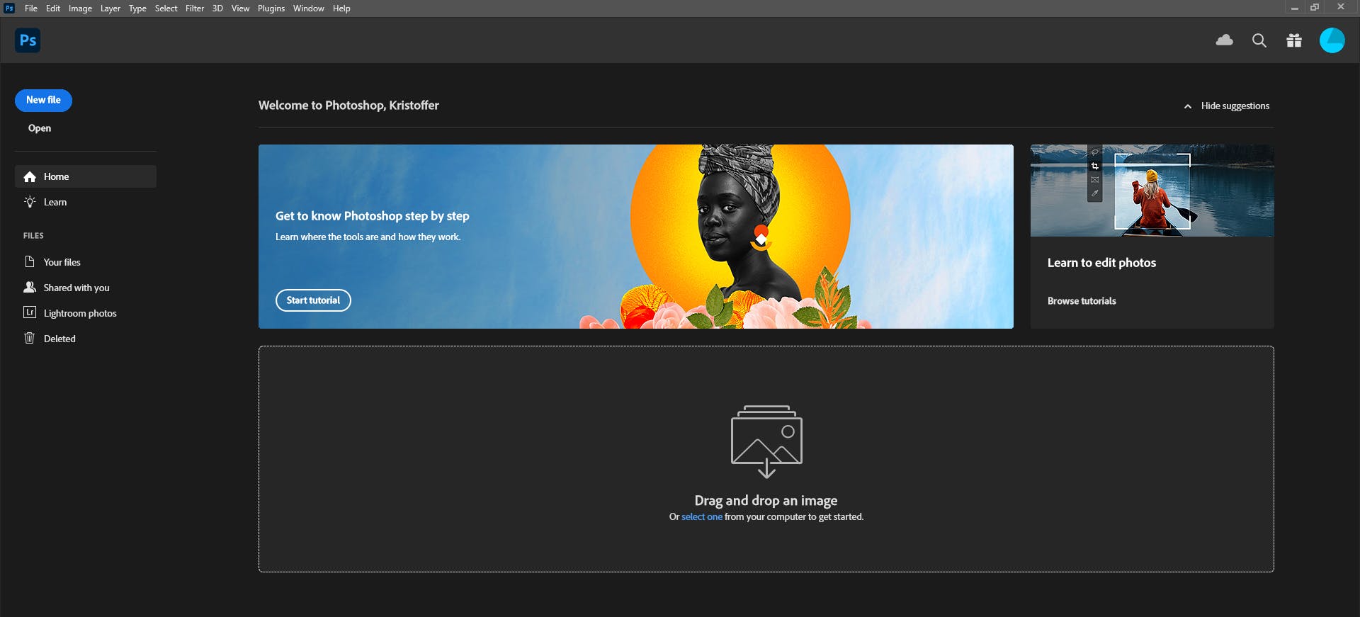Open the Plugins menu

click(x=271, y=9)
